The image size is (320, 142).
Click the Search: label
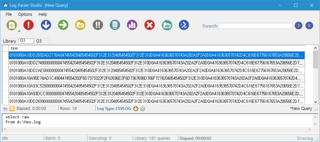coord(210,26)
